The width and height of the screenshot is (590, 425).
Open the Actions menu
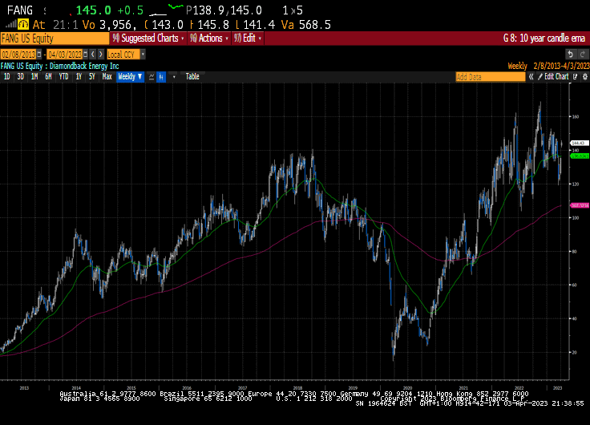(209, 38)
